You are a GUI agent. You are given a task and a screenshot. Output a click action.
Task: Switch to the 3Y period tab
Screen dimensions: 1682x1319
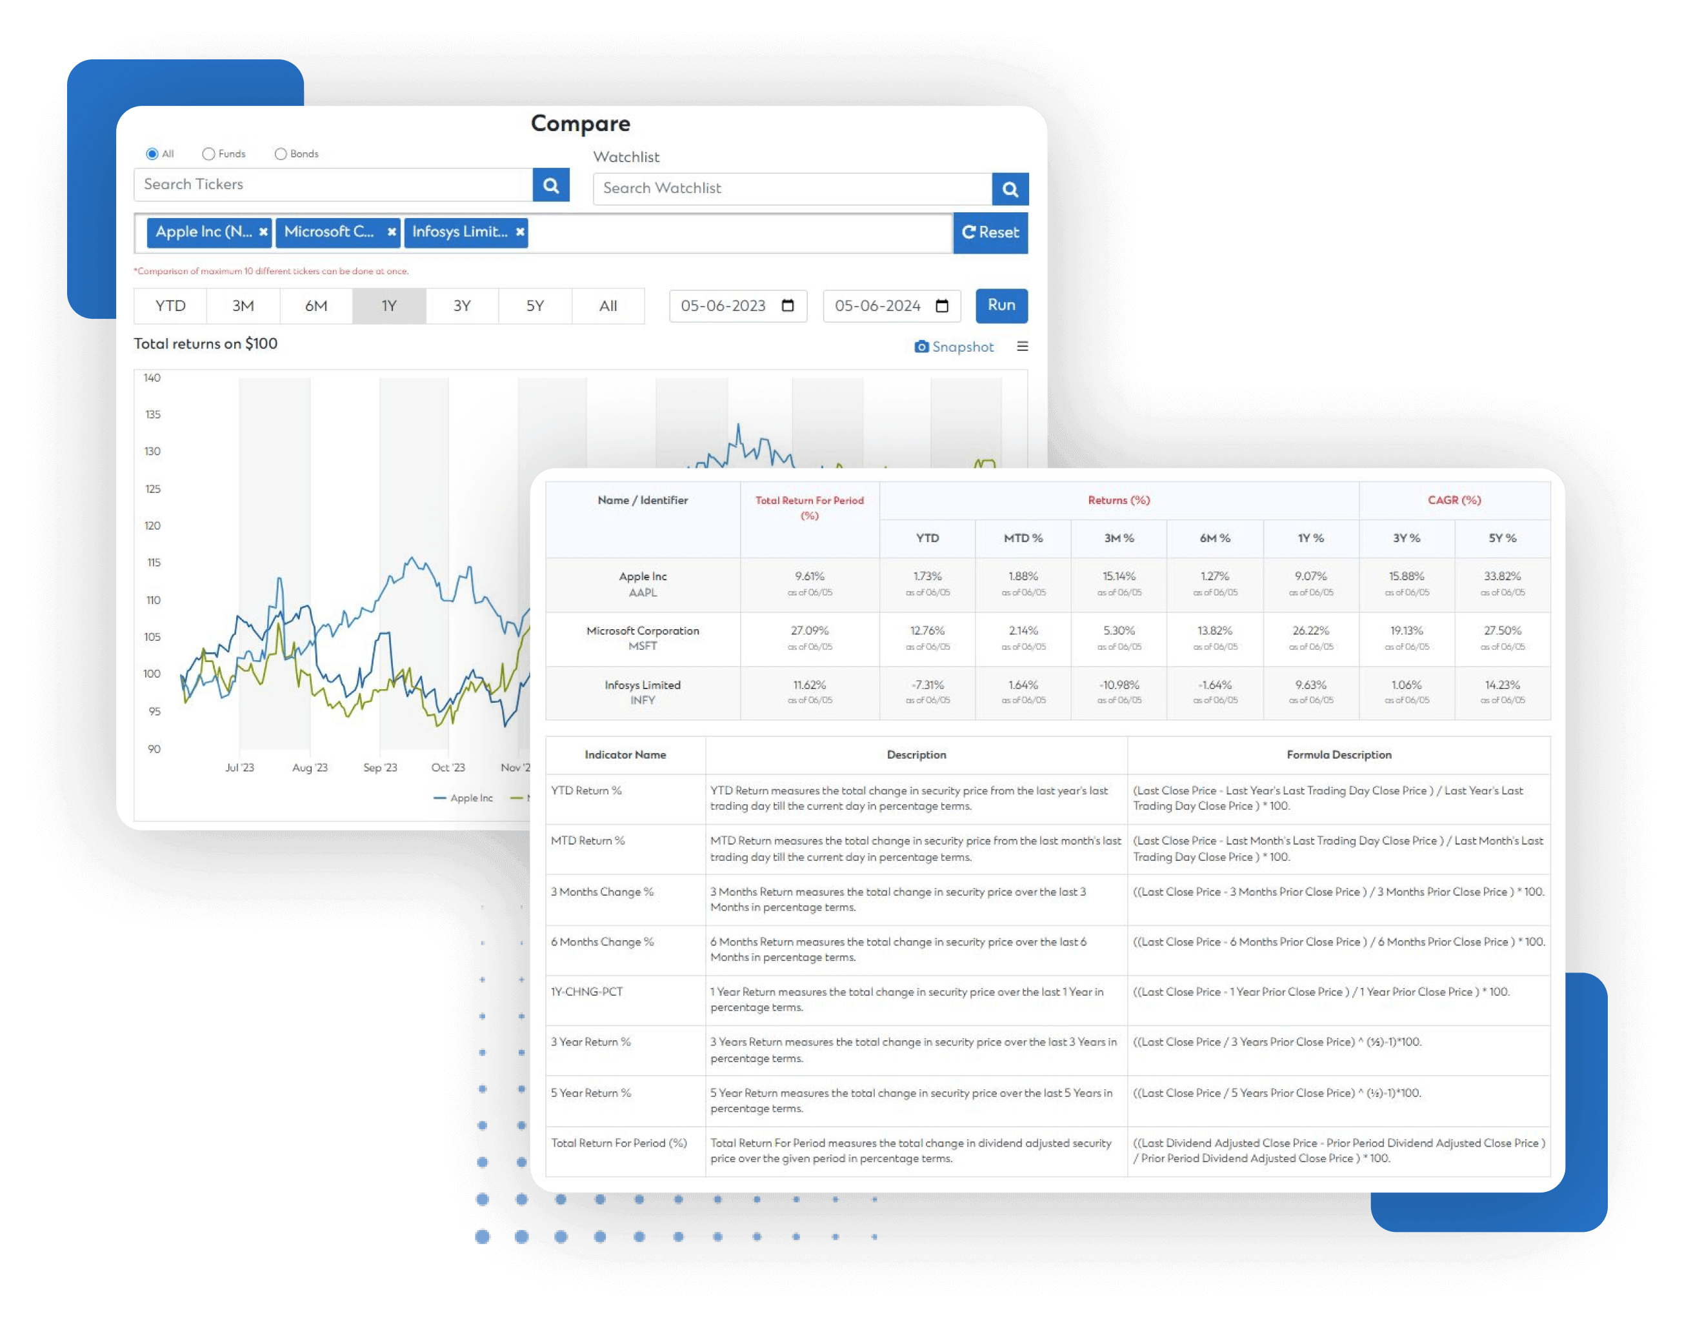click(461, 306)
